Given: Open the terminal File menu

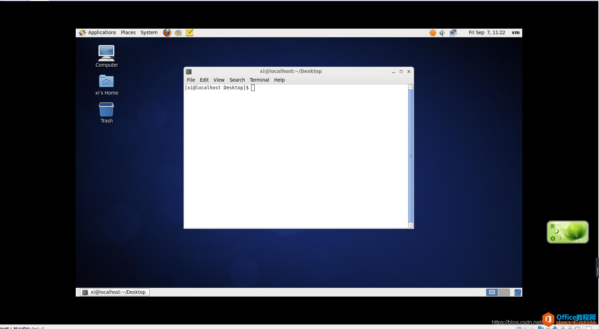Looking at the screenshot, I should [191, 80].
